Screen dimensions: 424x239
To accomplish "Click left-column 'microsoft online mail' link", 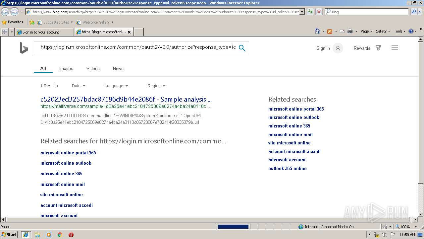I will (63, 184).
